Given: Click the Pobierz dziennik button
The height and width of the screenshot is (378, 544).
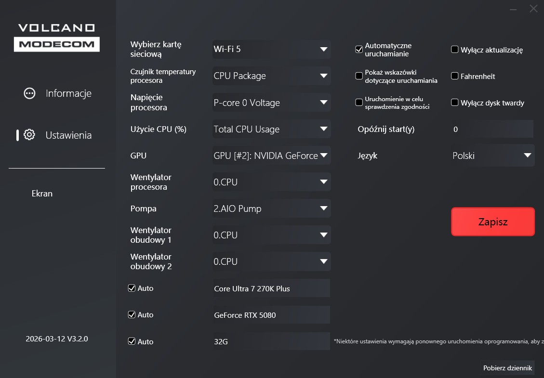Looking at the screenshot, I should pyautogui.click(x=507, y=368).
